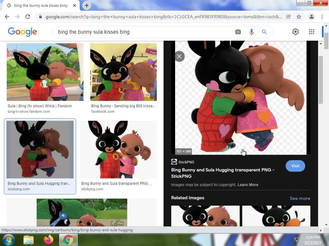
Task: Search by image using the camera icon
Action: [238, 32]
